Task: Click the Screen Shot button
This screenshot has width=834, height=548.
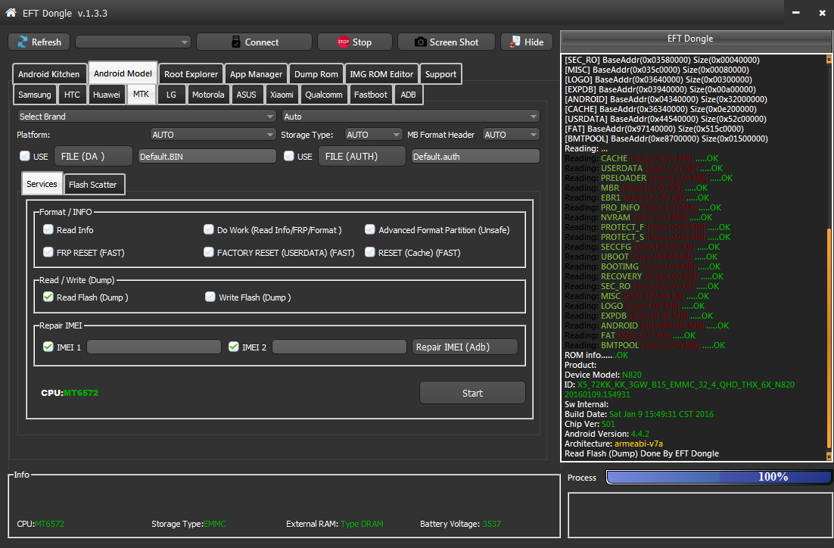Action: pos(447,42)
